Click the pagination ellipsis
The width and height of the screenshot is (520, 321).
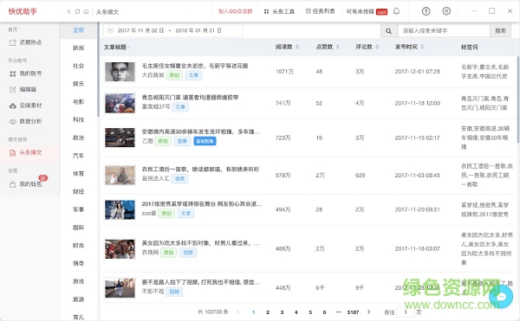338,312
